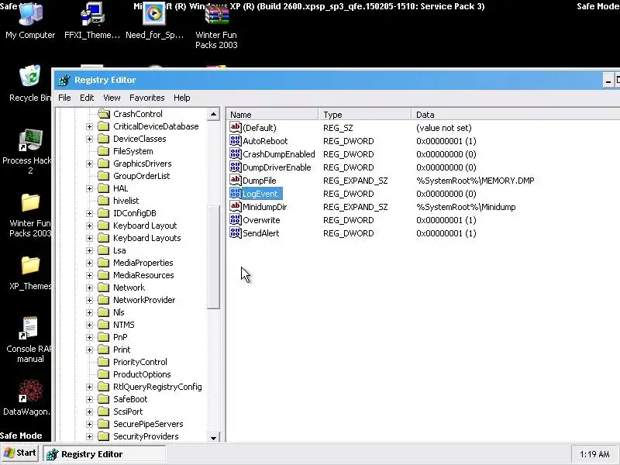Click Registry Editor taskbar button
The width and height of the screenshot is (620, 465).
(x=104, y=454)
